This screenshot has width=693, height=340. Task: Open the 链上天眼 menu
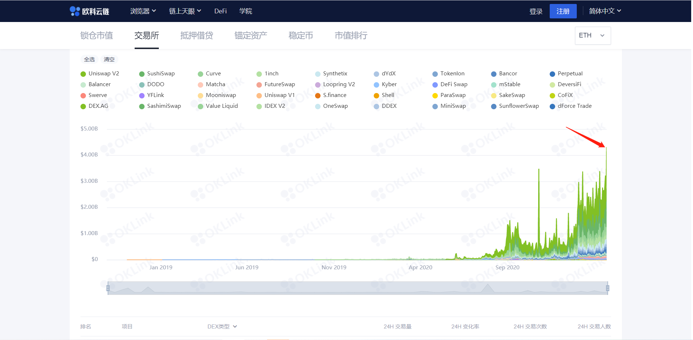point(185,11)
